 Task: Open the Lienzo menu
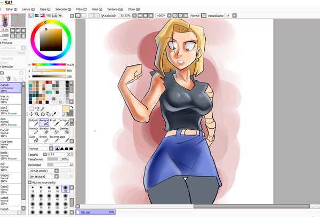(x=28, y=9)
